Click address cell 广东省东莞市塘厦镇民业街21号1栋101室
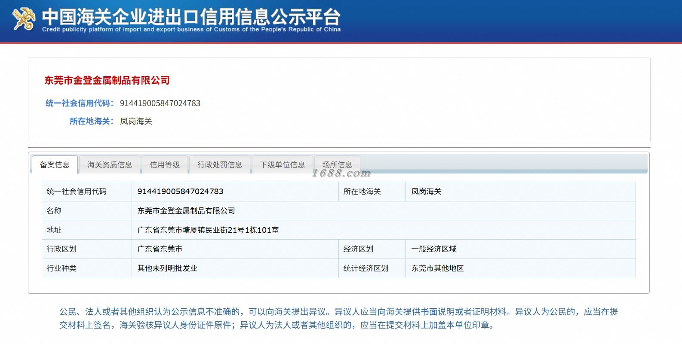Viewport: 682px width, 344px height. click(384, 230)
